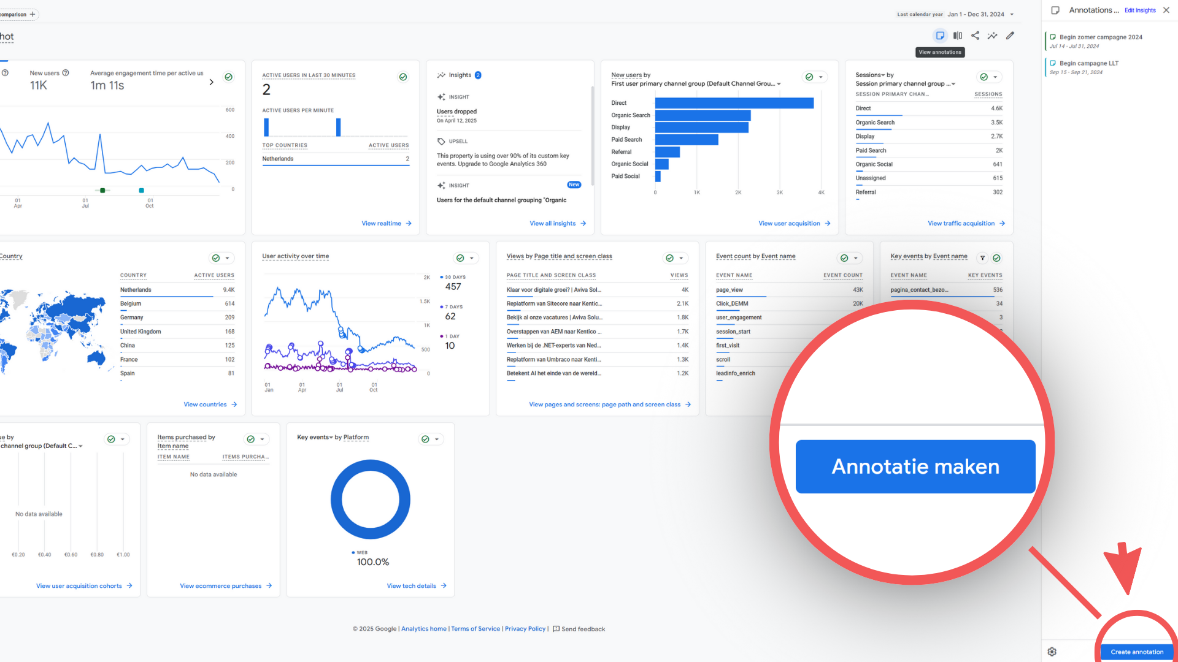Click the Key events filter icon

click(x=982, y=258)
